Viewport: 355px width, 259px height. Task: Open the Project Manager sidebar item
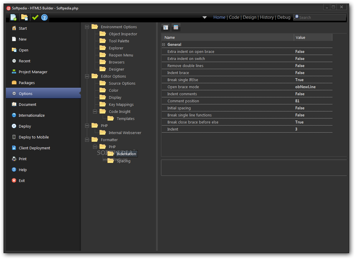43,72
